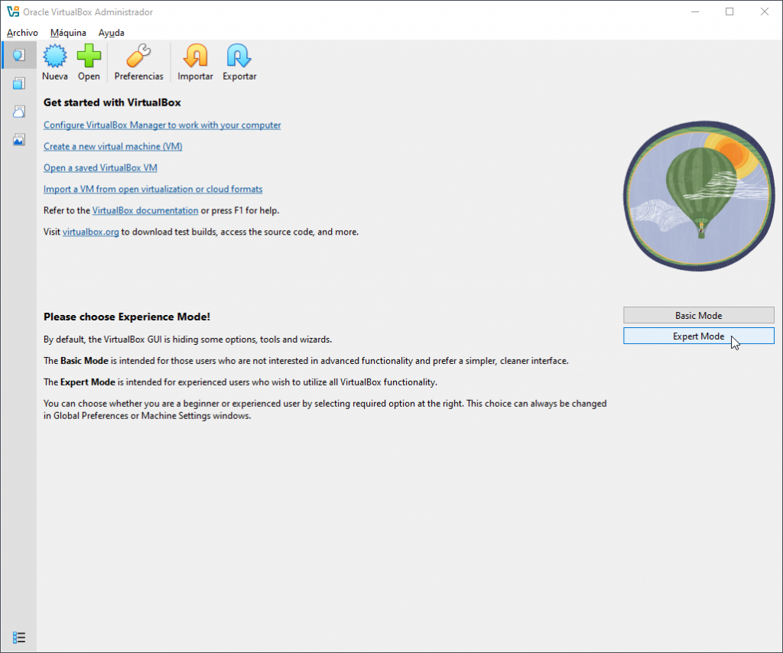Image resolution: width=783 pixels, height=653 pixels.
Task: Select the blue square Machines sidebar icon
Action: [19, 83]
